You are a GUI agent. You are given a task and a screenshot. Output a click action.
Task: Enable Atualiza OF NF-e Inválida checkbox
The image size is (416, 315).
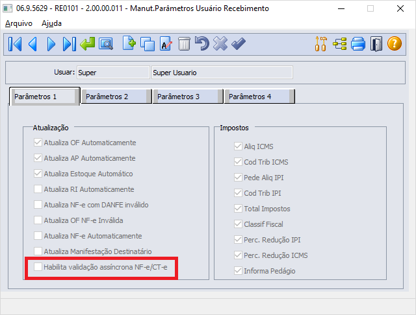[38, 220]
